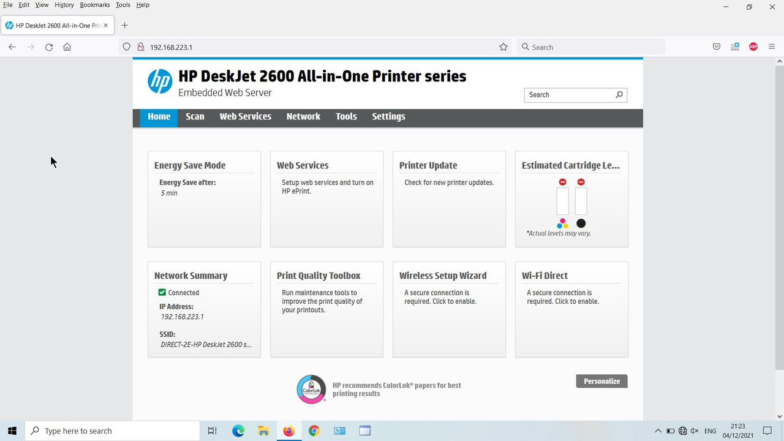The height and width of the screenshot is (441, 784).
Task: Open the tracking protection shield icon
Action: point(127,47)
